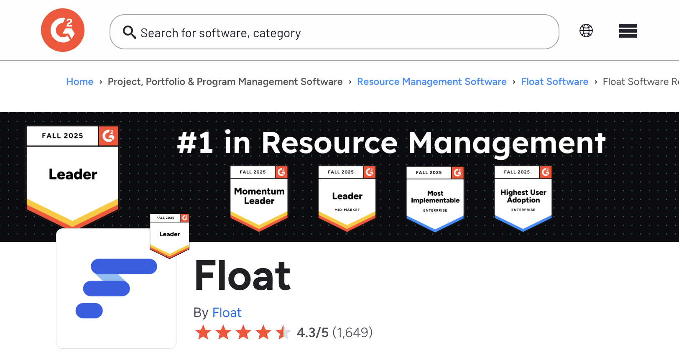Open Resource Management Software breadcrumb
The image size is (679, 363).
(432, 82)
